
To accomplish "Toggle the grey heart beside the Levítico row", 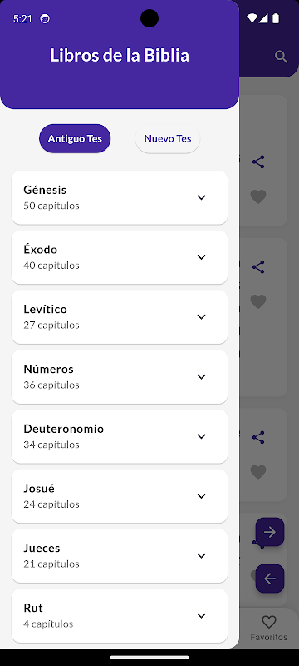I will coord(258,301).
